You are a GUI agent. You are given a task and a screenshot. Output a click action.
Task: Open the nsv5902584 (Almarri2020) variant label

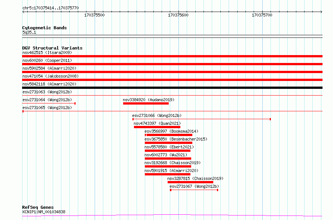click(49, 68)
